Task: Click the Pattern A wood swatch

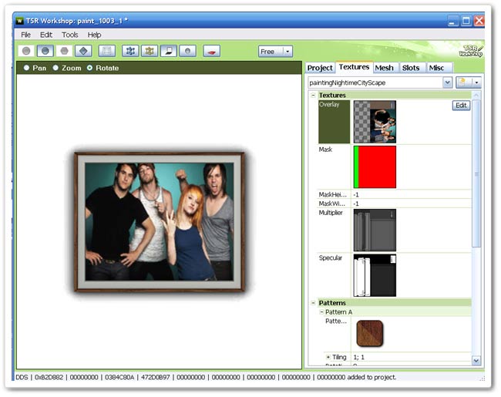Action: [x=369, y=332]
